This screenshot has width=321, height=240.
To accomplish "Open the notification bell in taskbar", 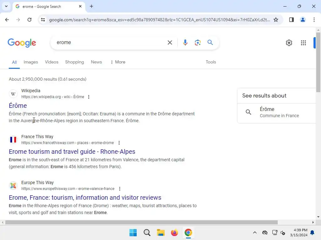I will (313, 232).
